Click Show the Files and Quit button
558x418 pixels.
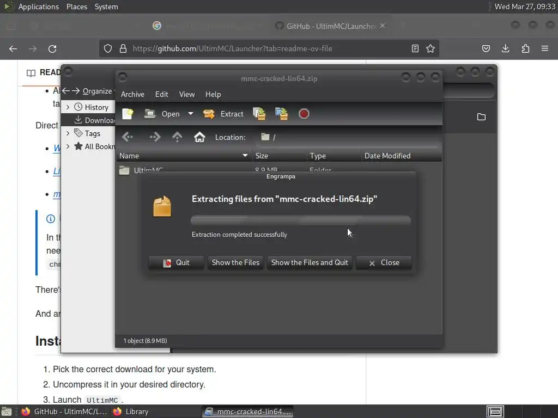coord(310,263)
